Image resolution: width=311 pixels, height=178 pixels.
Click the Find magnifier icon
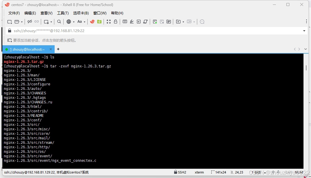click(x=59, y=22)
